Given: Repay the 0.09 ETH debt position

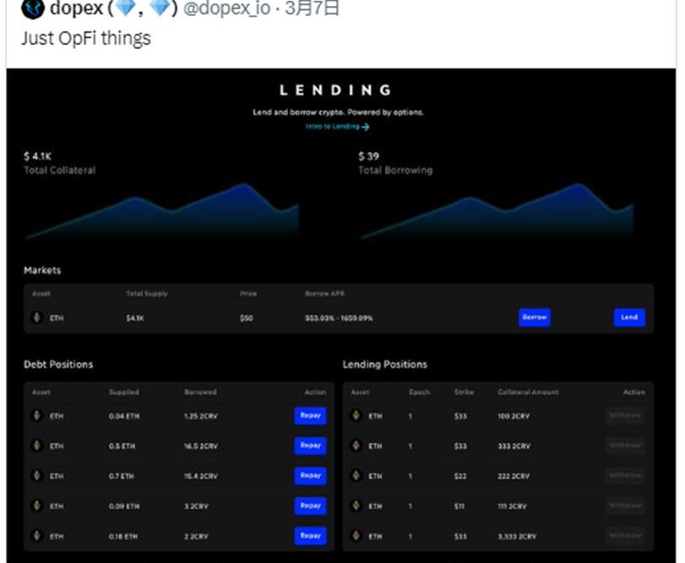Looking at the screenshot, I should click(x=310, y=506).
